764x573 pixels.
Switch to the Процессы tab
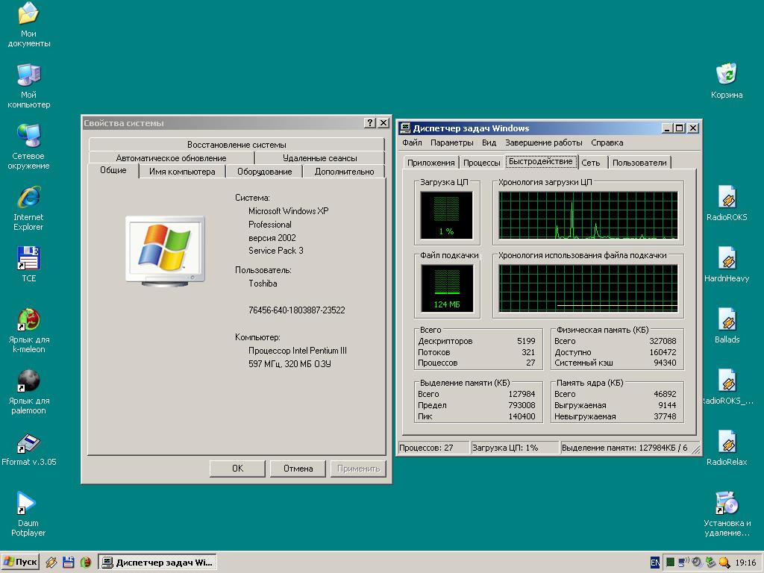481,163
